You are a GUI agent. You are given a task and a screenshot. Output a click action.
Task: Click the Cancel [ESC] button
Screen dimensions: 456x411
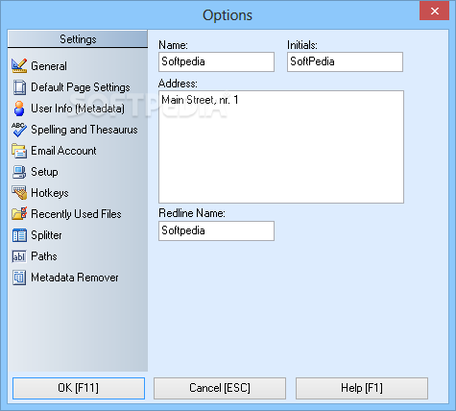click(x=220, y=388)
